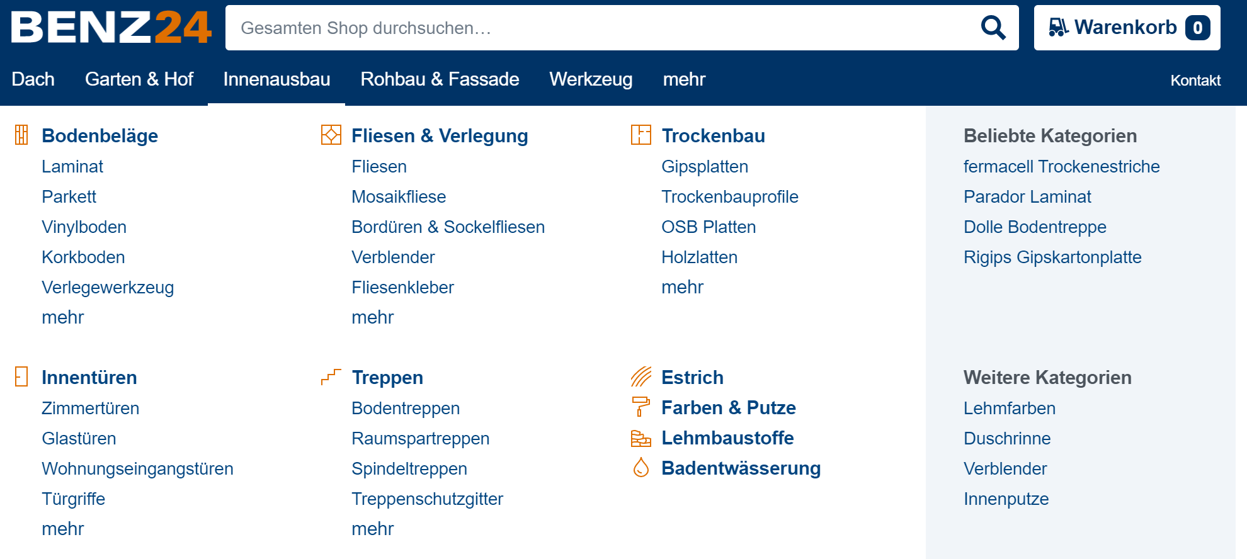Open the Warenkorb shopping cart

point(1127,28)
